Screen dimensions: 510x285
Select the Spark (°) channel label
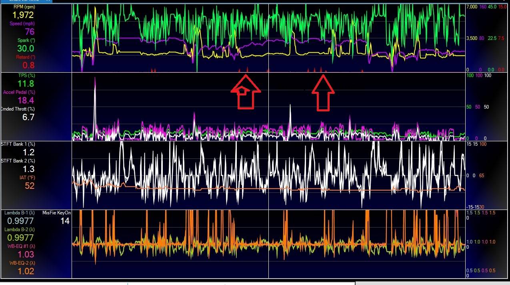tap(26, 40)
